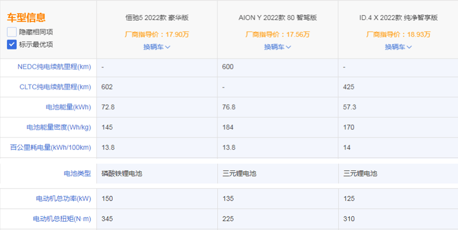
Task: Open the AION Y 2022款 80 智驾版 title
Action: [278, 18]
